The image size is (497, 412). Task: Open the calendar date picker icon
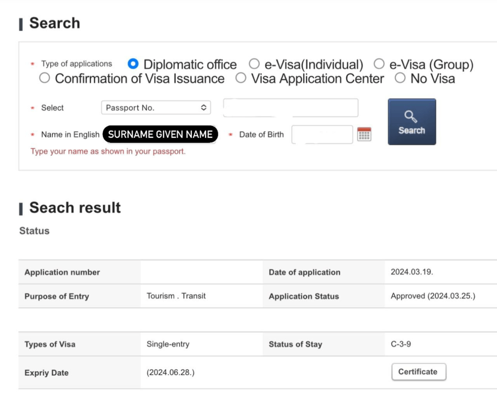point(364,135)
